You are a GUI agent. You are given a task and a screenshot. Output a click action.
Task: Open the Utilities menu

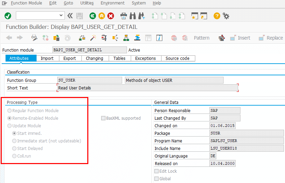pyautogui.click(x=87, y=3)
